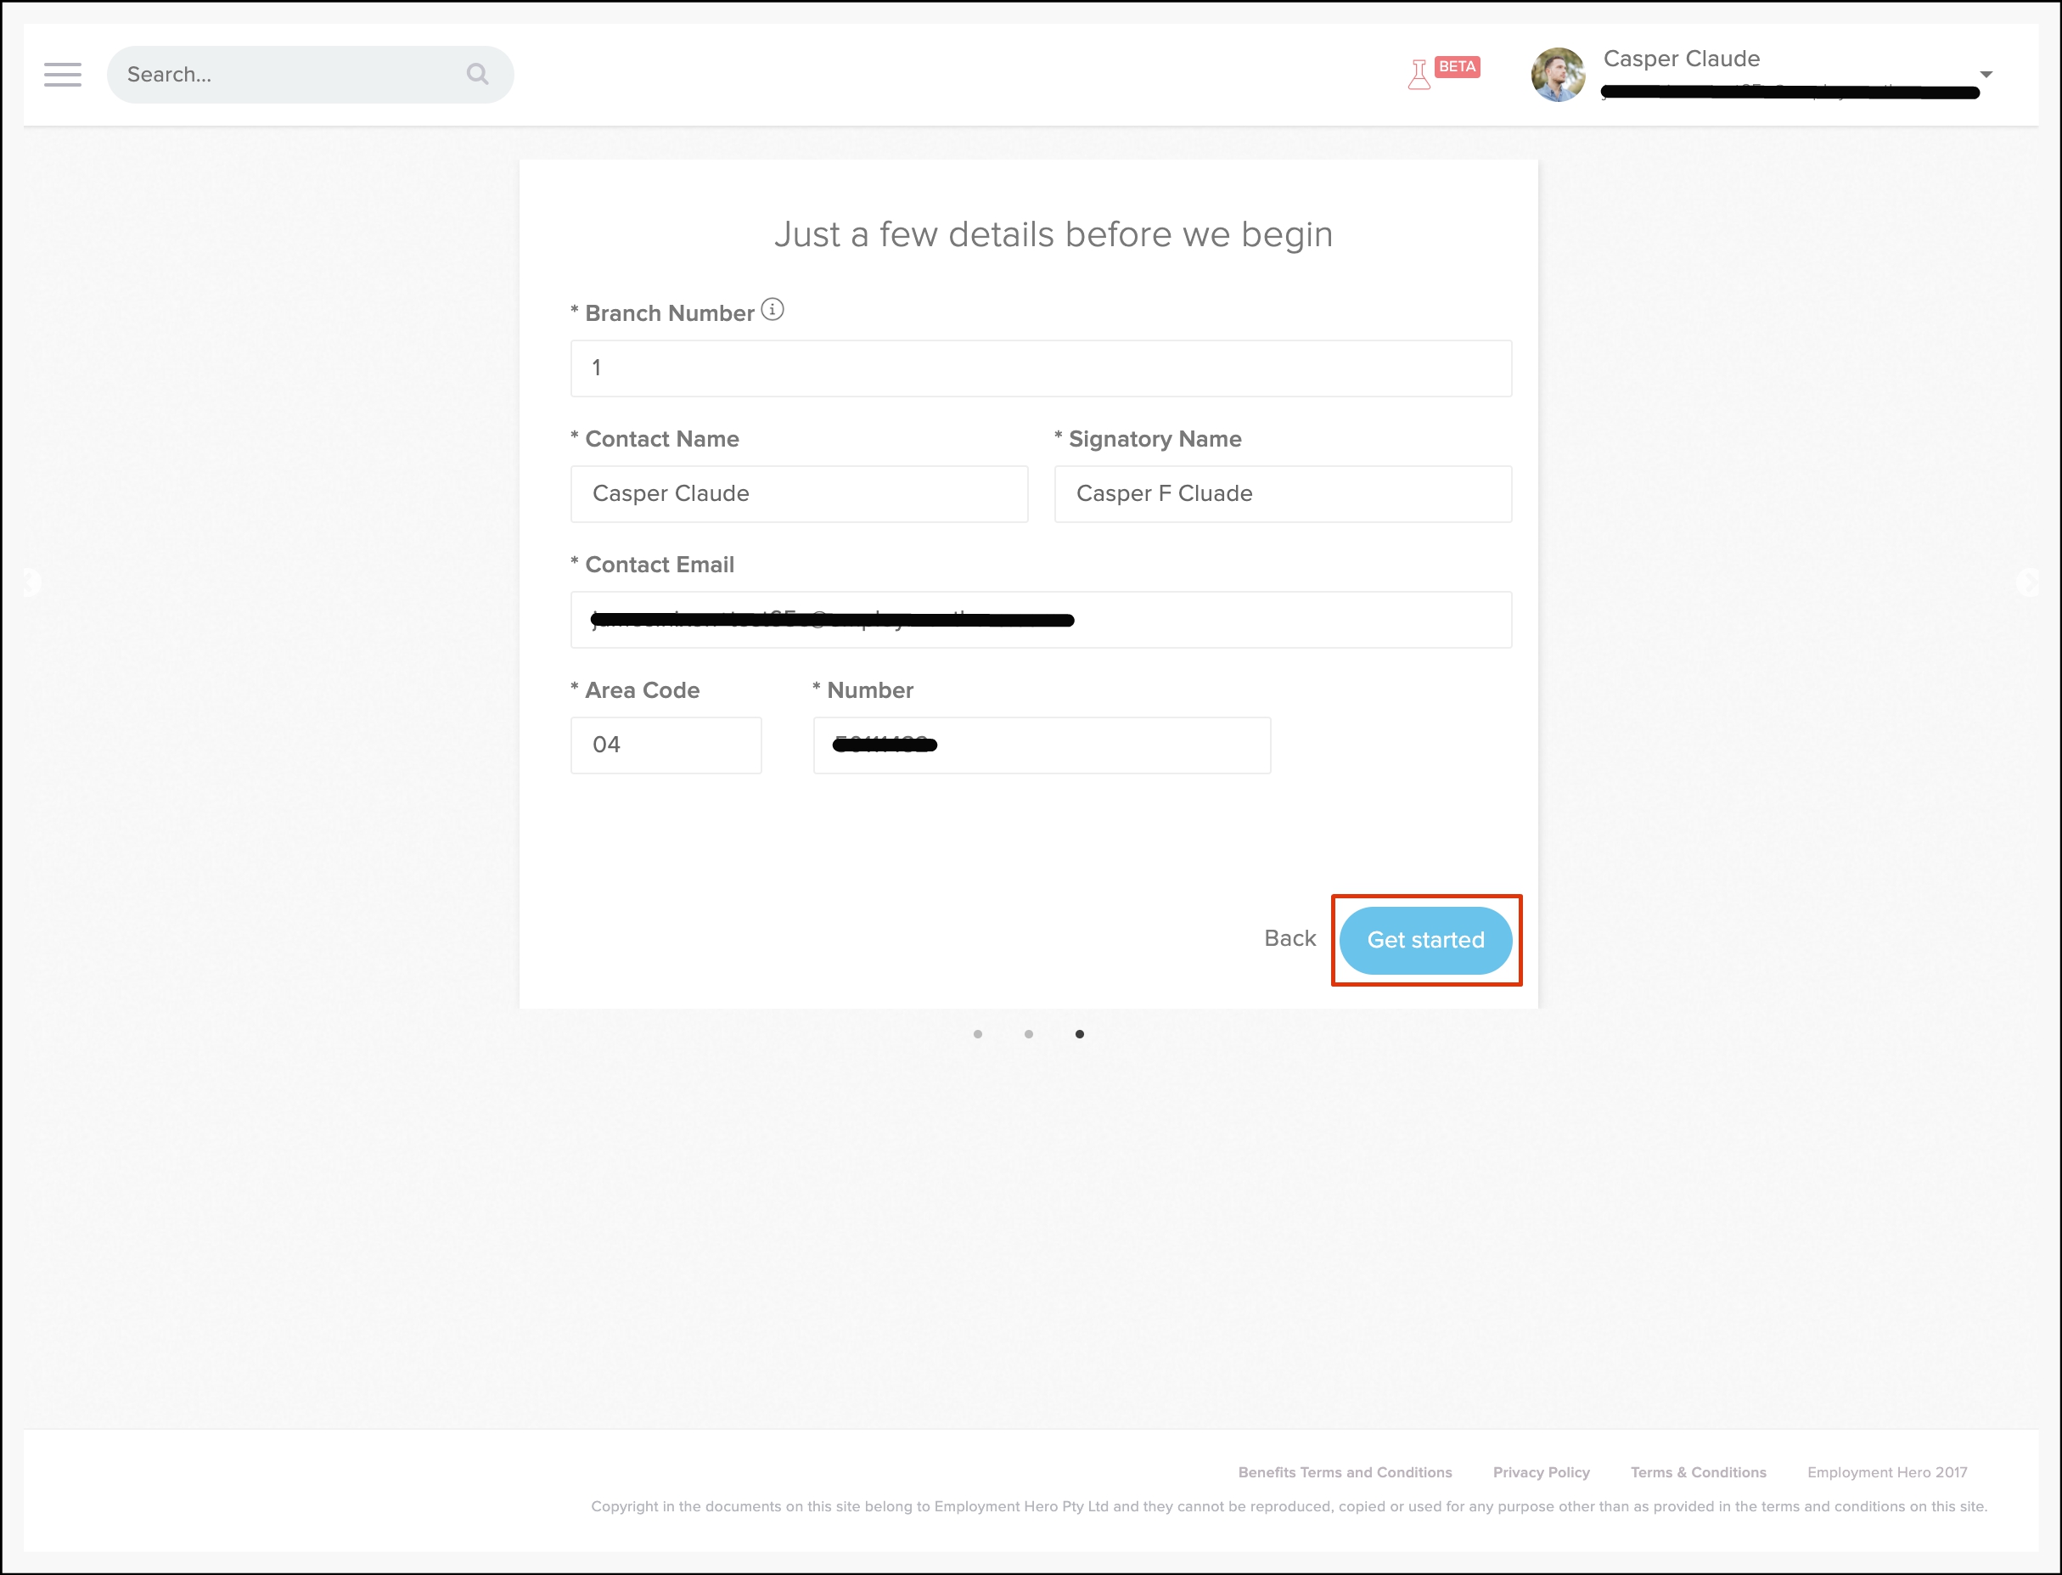Jump to second step dot indicator
This screenshot has width=2062, height=1575.
click(x=1028, y=1034)
